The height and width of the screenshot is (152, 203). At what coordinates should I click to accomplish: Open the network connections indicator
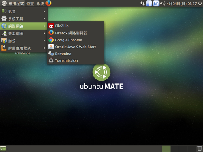142,3
